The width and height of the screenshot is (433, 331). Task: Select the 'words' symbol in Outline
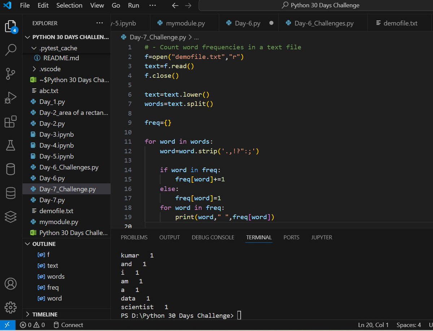tap(67, 276)
